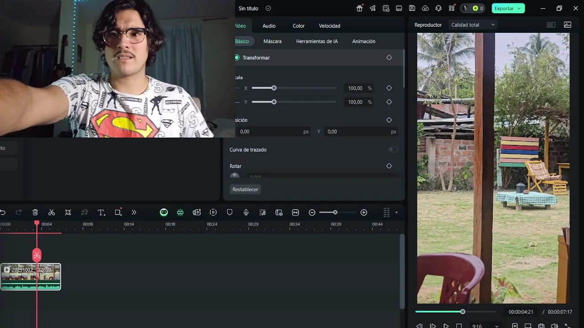The height and width of the screenshot is (328, 584).
Task: Click the position Y input field
Action: tap(361, 132)
